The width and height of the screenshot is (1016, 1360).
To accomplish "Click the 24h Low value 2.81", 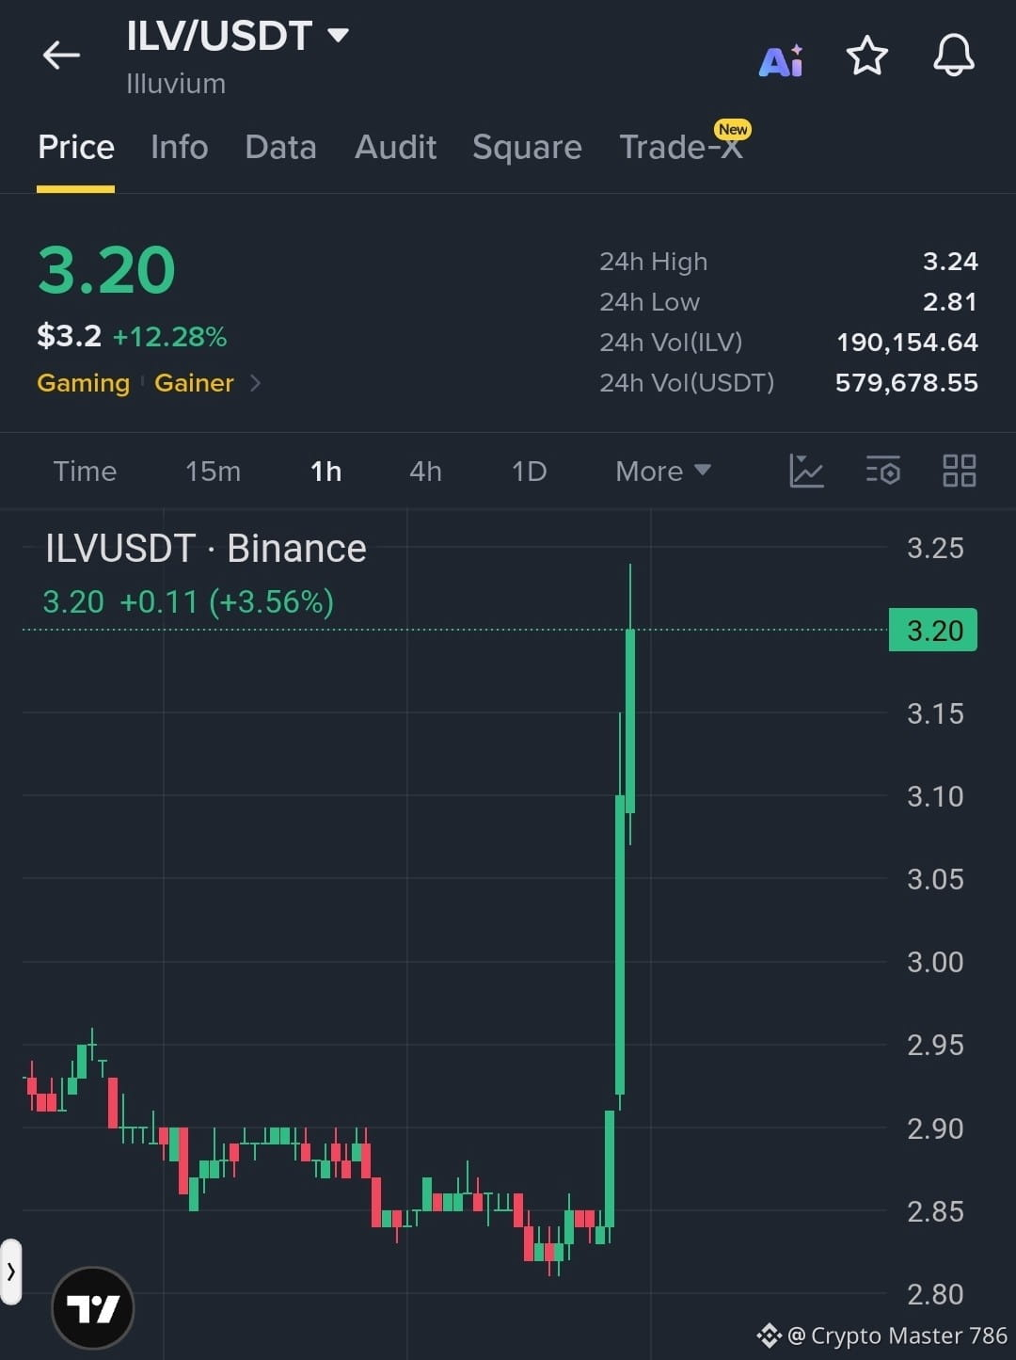I will (950, 302).
